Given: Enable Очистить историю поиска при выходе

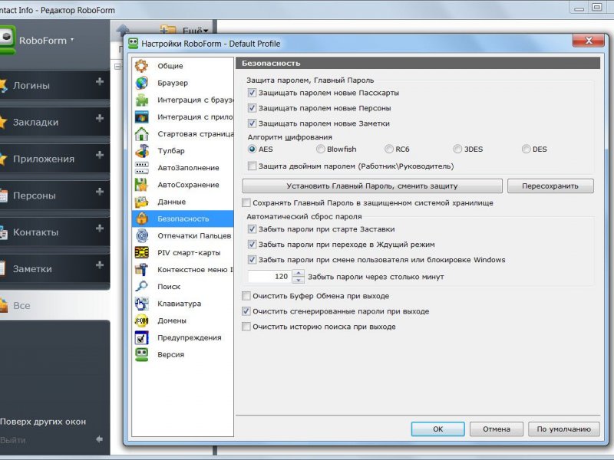Looking at the screenshot, I should (246, 327).
